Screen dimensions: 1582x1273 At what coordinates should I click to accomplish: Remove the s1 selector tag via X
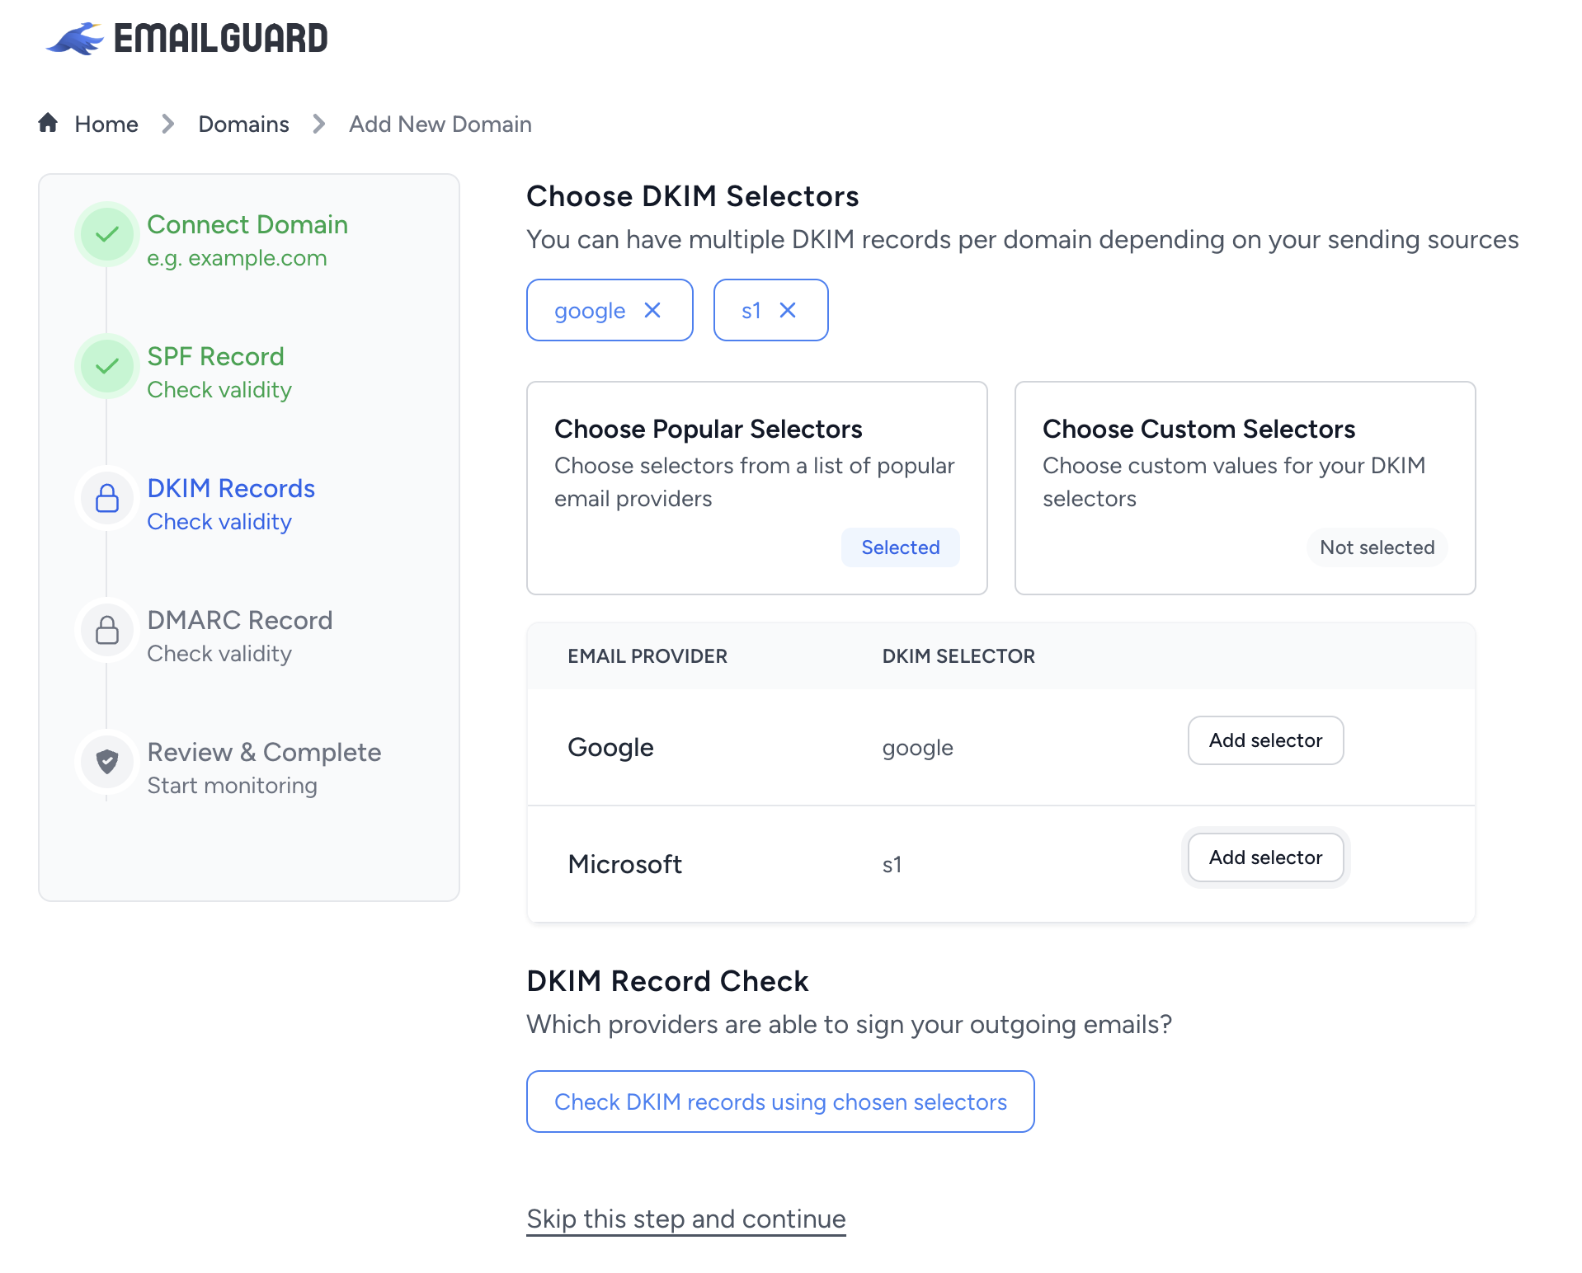788,310
